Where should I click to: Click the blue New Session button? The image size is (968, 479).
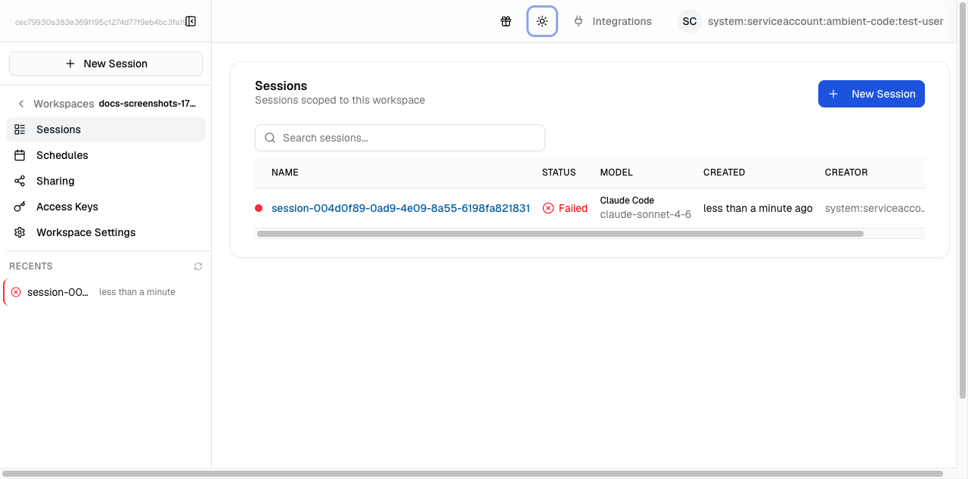[x=871, y=93]
